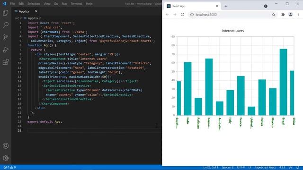Click the errors and warnings indicator in the status bar
This screenshot has width=303, height=170.
(9, 167)
